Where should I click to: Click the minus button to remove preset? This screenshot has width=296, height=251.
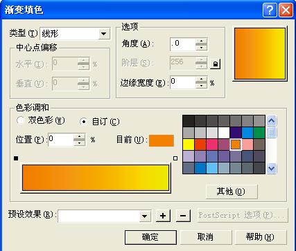[183, 216]
